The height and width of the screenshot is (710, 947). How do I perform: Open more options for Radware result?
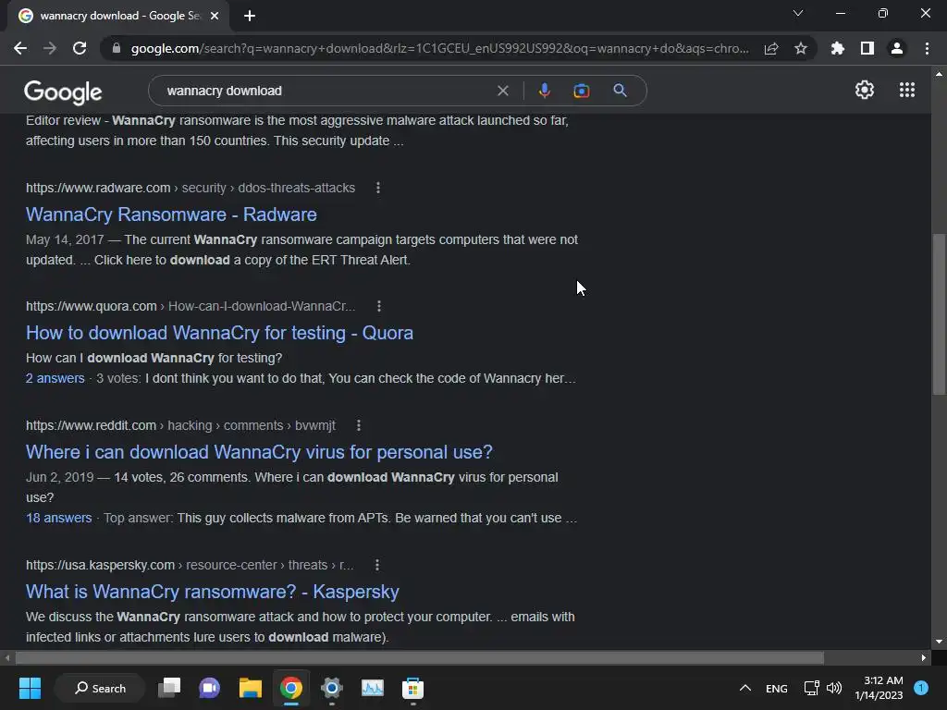point(378,188)
